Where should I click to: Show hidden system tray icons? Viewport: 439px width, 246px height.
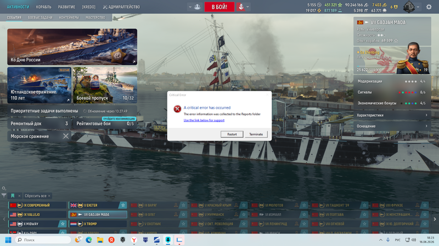[x=380, y=240]
